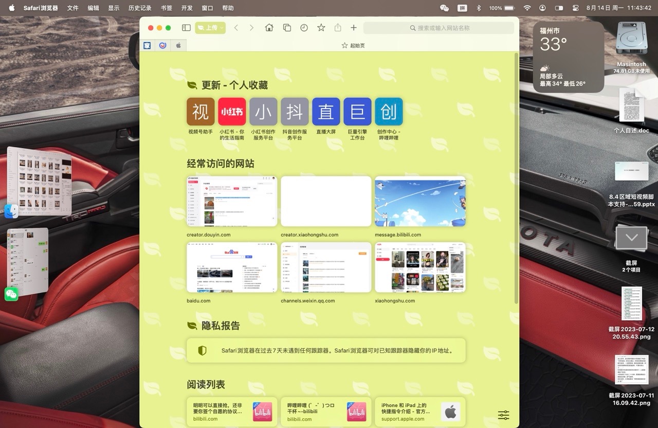
Task: Open the Apple menu
Action: click(x=12, y=8)
